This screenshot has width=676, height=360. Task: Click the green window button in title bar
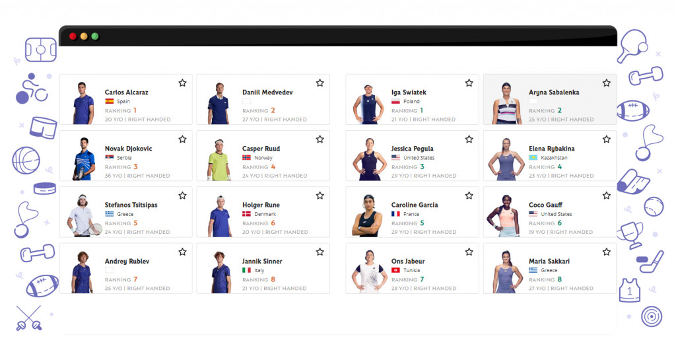click(95, 36)
